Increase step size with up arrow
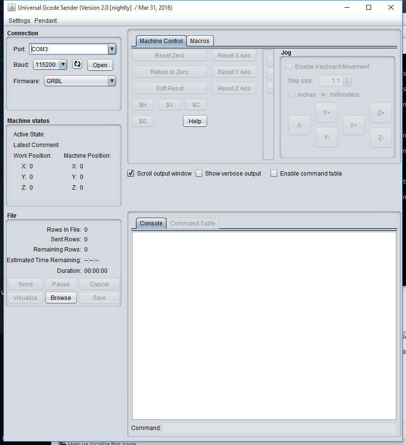This screenshot has width=406, height=445. pyautogui.click(x=347, y=78)
